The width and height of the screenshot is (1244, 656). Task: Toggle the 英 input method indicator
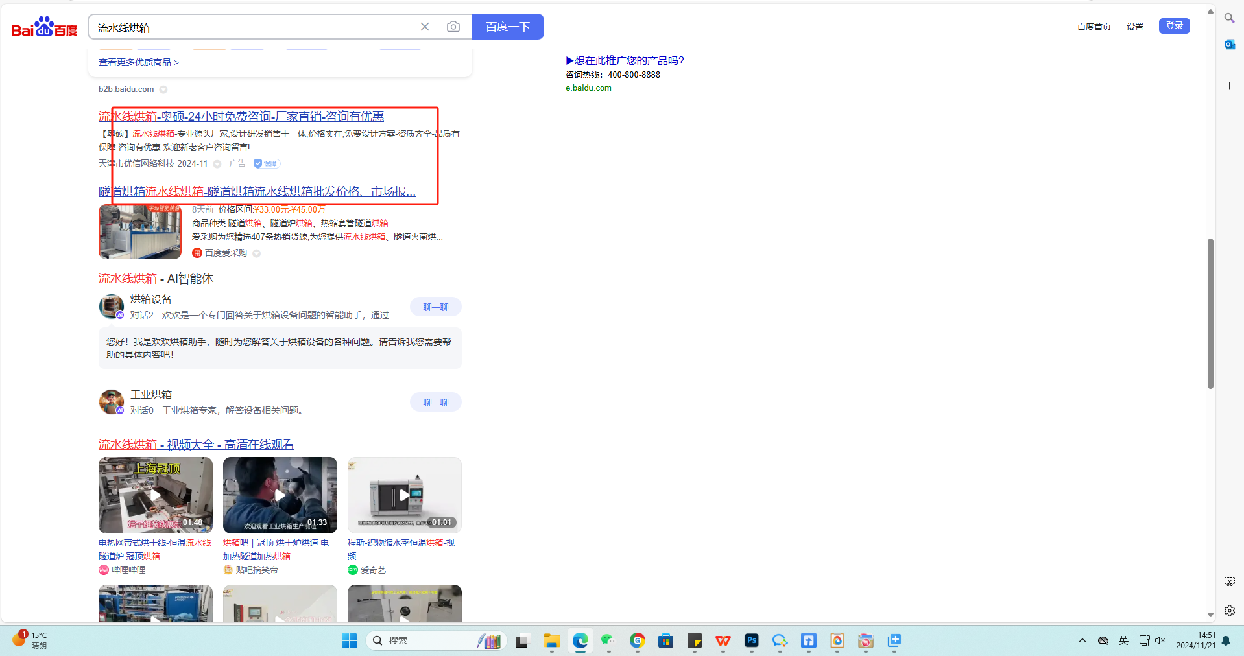(x=1123, y=640)
